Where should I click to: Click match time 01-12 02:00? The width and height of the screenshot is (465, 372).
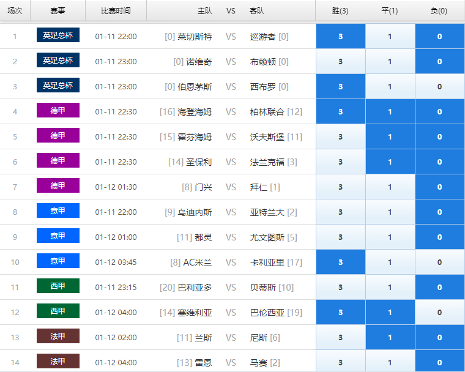point(116,337)
